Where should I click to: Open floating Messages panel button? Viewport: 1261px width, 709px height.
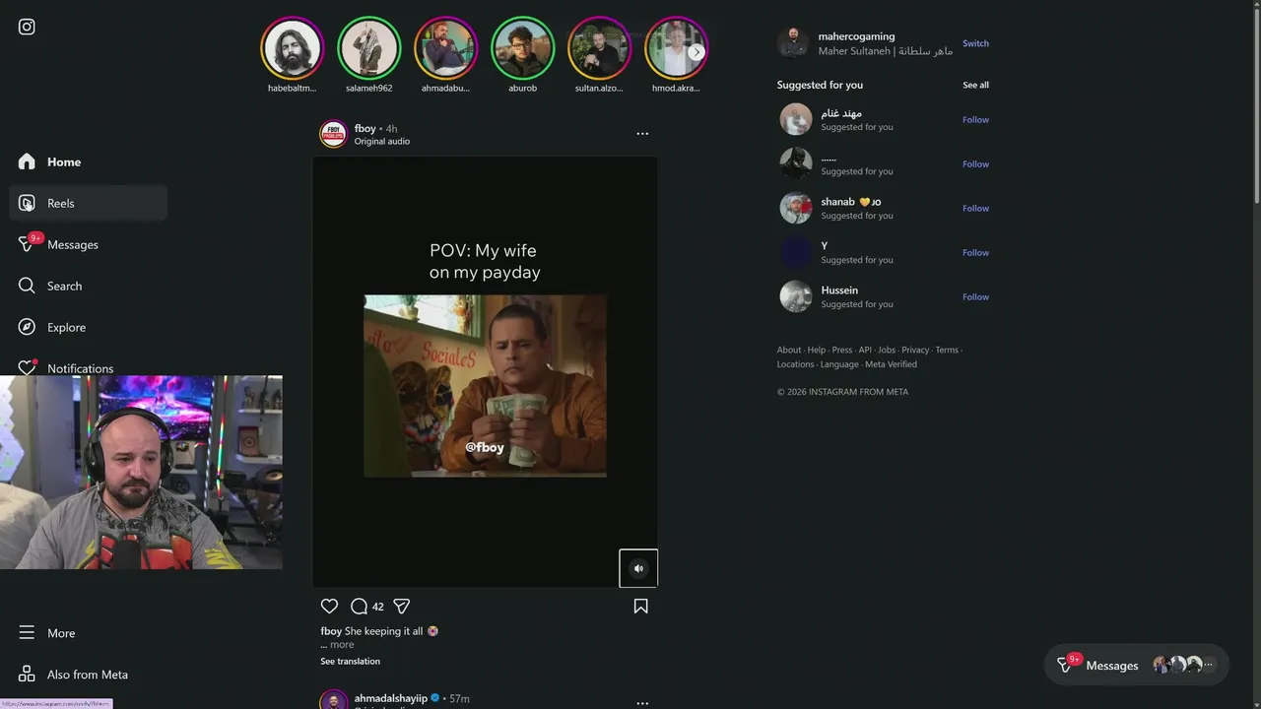(1136, 666)
